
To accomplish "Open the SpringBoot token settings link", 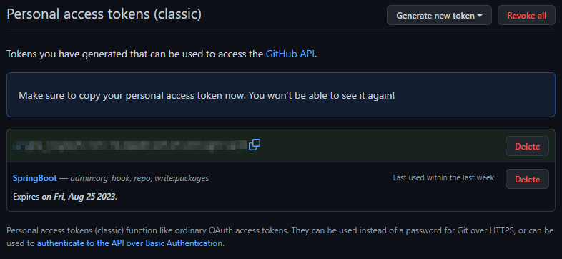I will click(35, 178).
